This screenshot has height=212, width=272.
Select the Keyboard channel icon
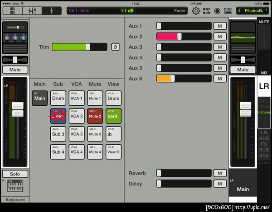pos(15,186)
